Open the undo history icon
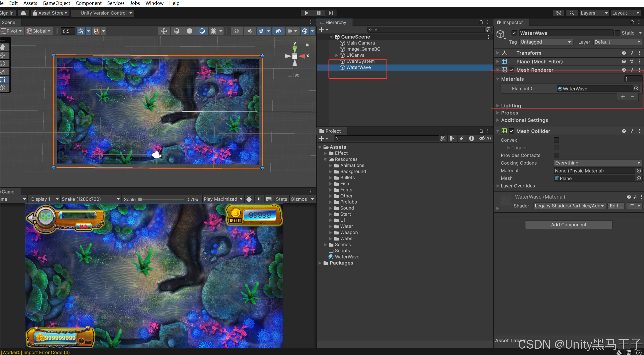This screenshot has height=355, width=644. pyautogui.click(x=559, y=13)
